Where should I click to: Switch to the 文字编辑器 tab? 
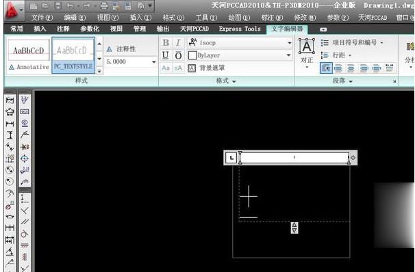pos(287,29)
